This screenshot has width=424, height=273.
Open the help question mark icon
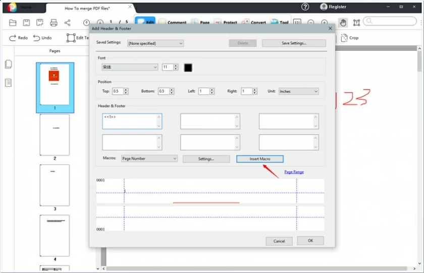(x=305, y=7)
